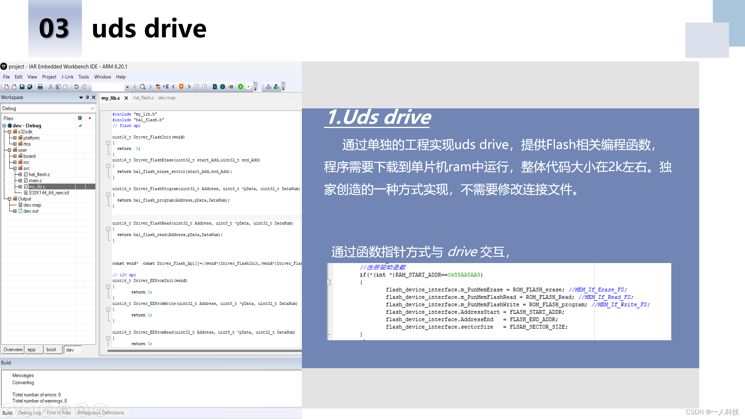Cut the selected text with scissors icon
The height and width of the screenshot is (419, 745).
(x=50, y=87)
